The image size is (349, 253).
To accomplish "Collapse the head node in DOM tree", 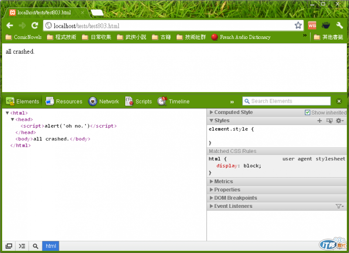I will coord(13,119).
